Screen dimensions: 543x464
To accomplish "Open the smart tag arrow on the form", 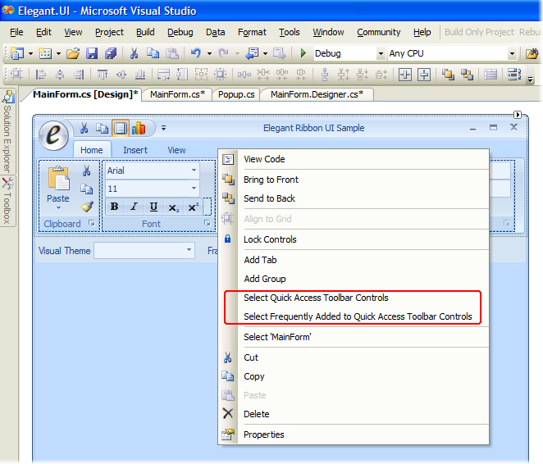I will (518, 115).
